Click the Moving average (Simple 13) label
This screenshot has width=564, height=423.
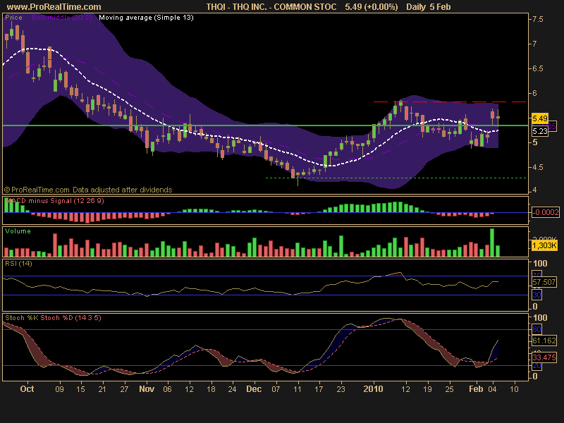146,17
